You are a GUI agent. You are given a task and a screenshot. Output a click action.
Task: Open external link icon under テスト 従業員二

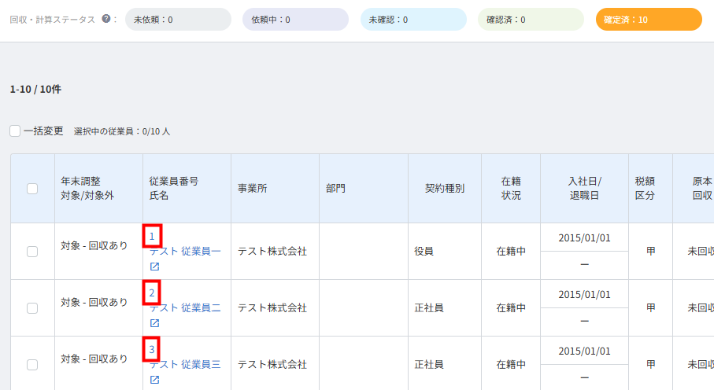155,323
